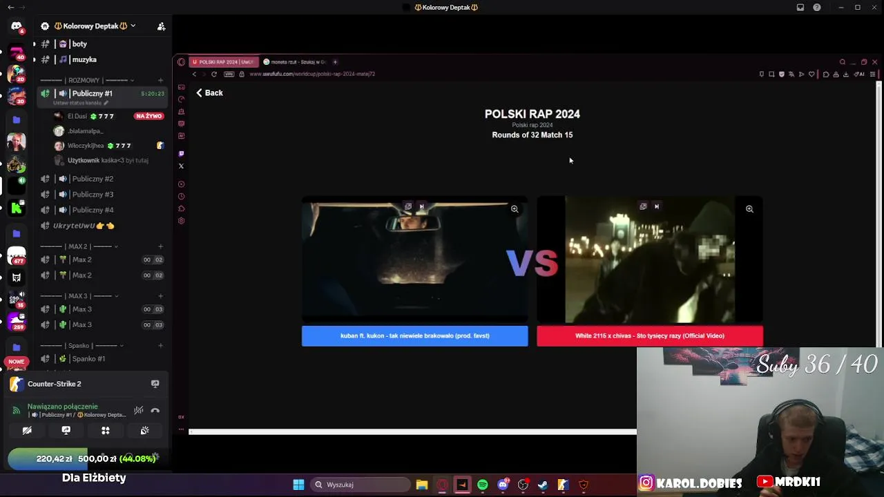This screenshot has height=497, width=884.
Task: Toggle screen share in voice panel
Action: coord(66,430)
